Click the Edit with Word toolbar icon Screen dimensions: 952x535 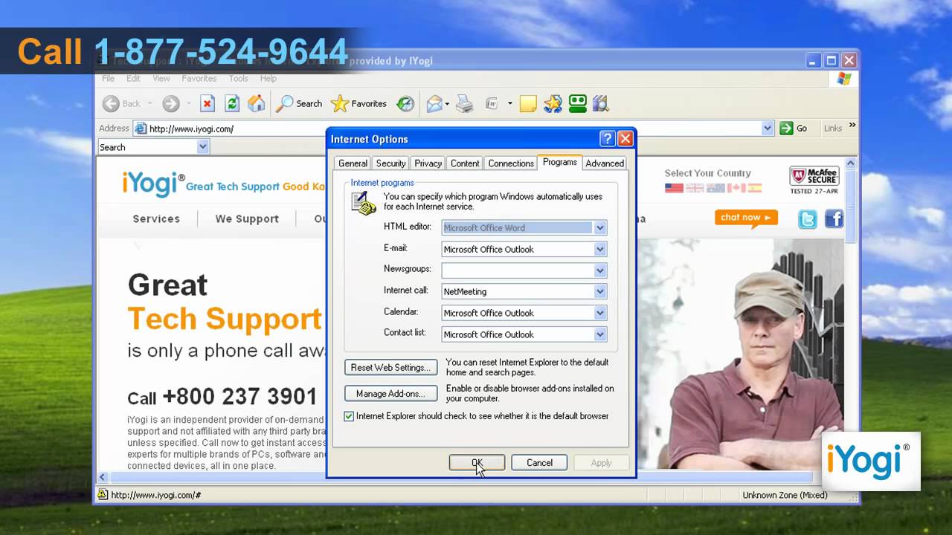(492, 104)
